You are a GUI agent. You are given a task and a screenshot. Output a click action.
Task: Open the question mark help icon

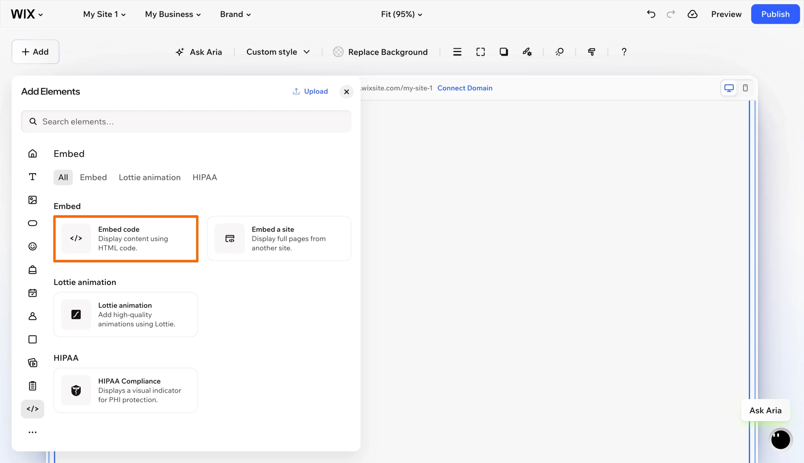[624, 52]
